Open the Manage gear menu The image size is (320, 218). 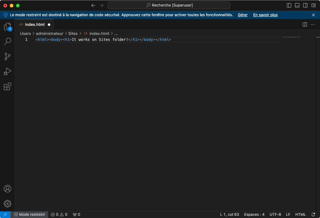tap(7, 204)
